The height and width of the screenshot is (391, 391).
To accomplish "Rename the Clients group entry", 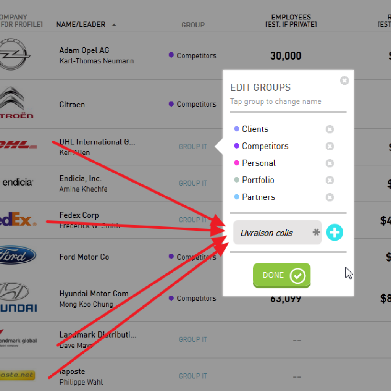I will coord(255,129).
